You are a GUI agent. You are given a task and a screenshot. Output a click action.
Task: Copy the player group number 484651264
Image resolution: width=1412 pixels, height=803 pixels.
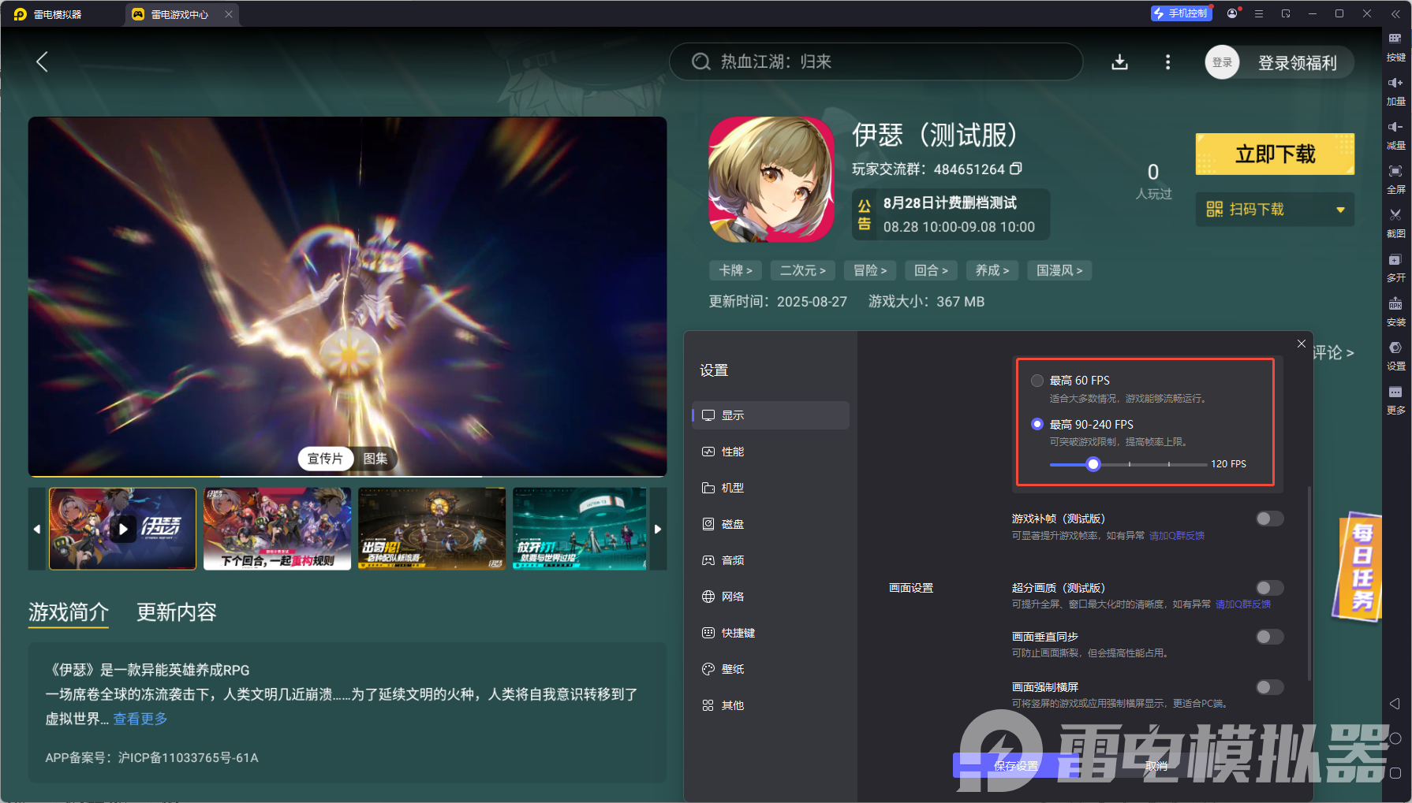pos(1016,169)
